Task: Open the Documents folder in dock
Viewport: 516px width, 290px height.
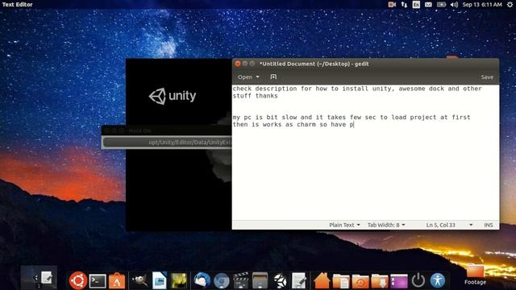Action: coord(340,281)
